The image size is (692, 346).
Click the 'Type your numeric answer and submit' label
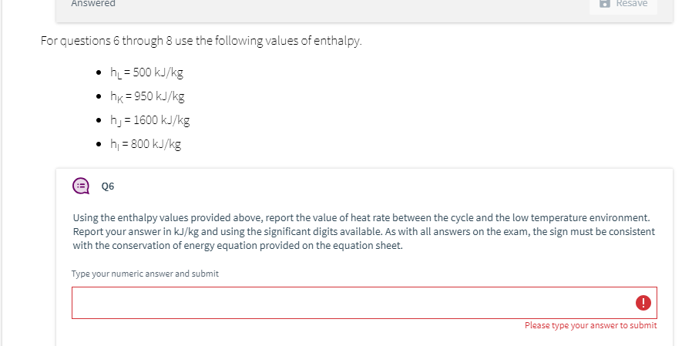[x=145, y=274]
